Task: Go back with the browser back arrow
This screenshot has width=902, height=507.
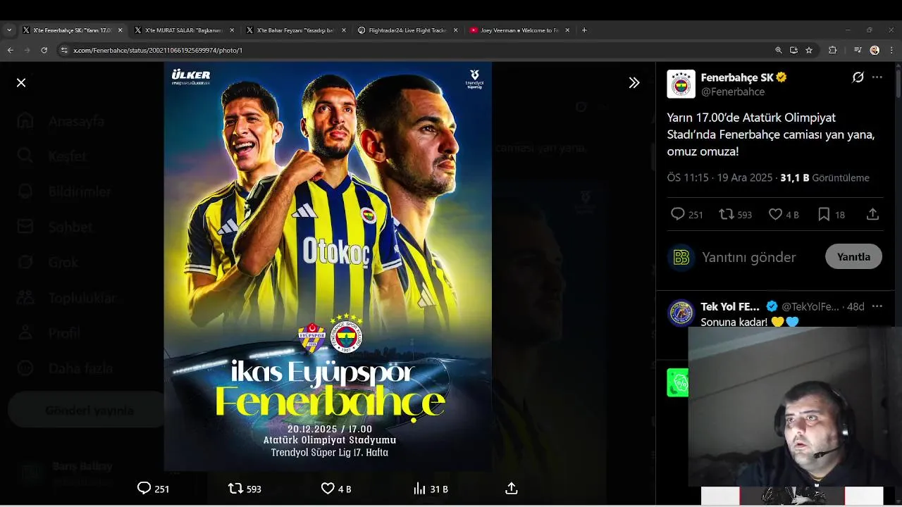Action: 10,50
